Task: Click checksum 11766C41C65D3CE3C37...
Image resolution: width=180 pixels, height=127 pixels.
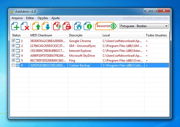Action: 48,46
